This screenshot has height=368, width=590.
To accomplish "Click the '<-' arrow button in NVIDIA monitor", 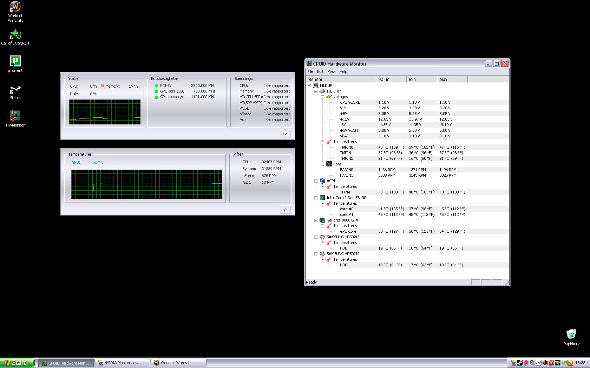I will tap(285, 210).
